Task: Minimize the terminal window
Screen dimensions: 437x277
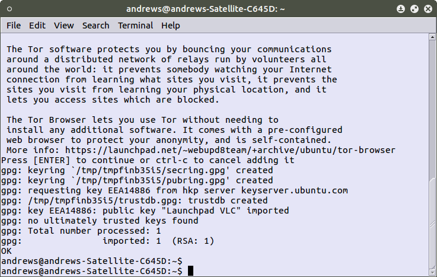Action: [401, 9]
